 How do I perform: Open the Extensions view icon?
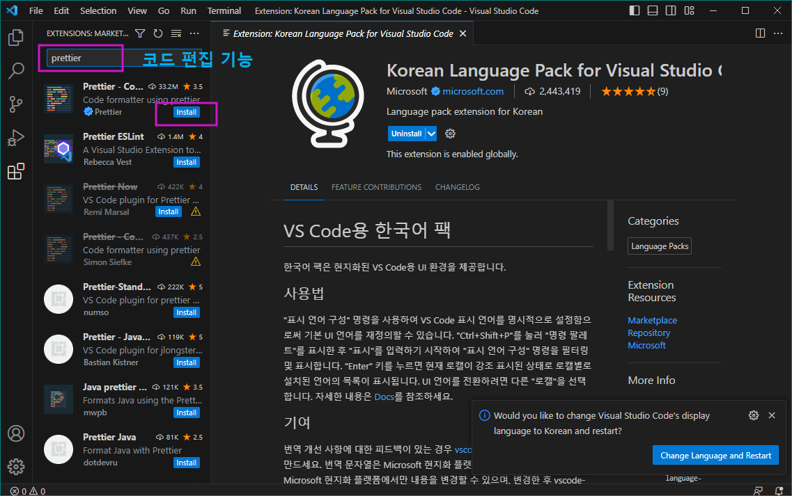(15, 172)
